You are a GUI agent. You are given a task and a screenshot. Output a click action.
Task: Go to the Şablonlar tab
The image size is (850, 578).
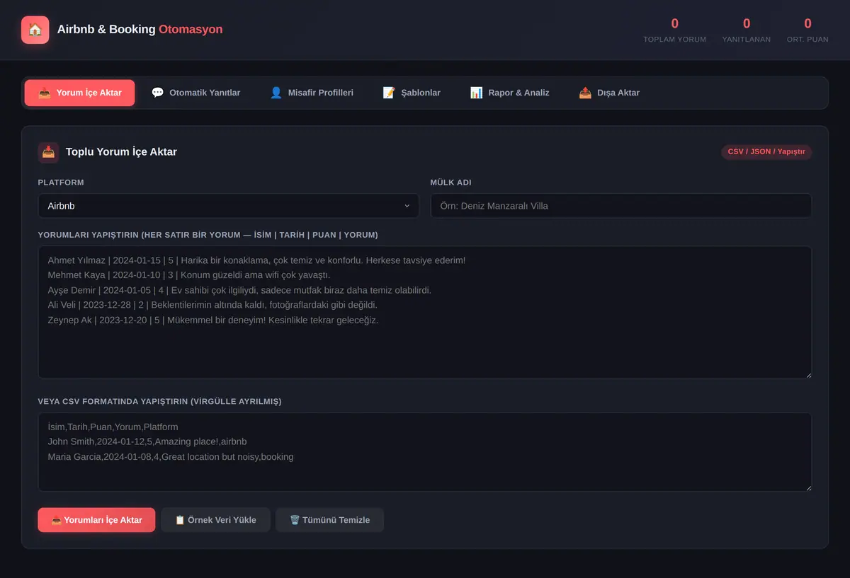(x=412, y=93)
